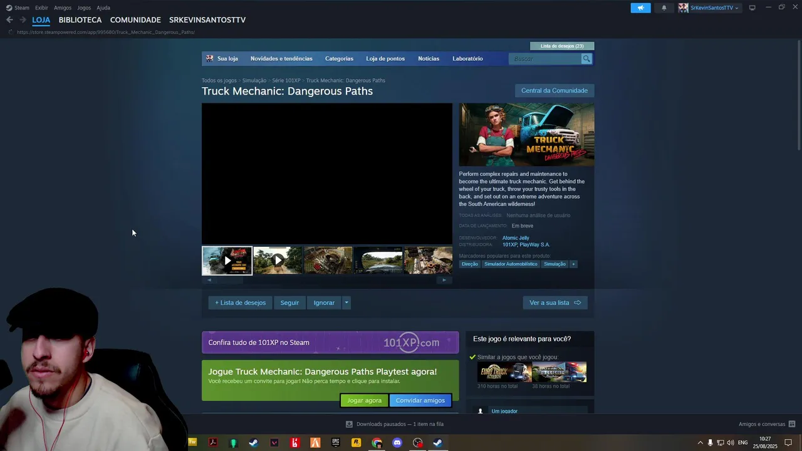The height and width of the screenshot is (451, 802).
Task: Switch to the COMUNIDADE tab
Action: pos(135,20)
